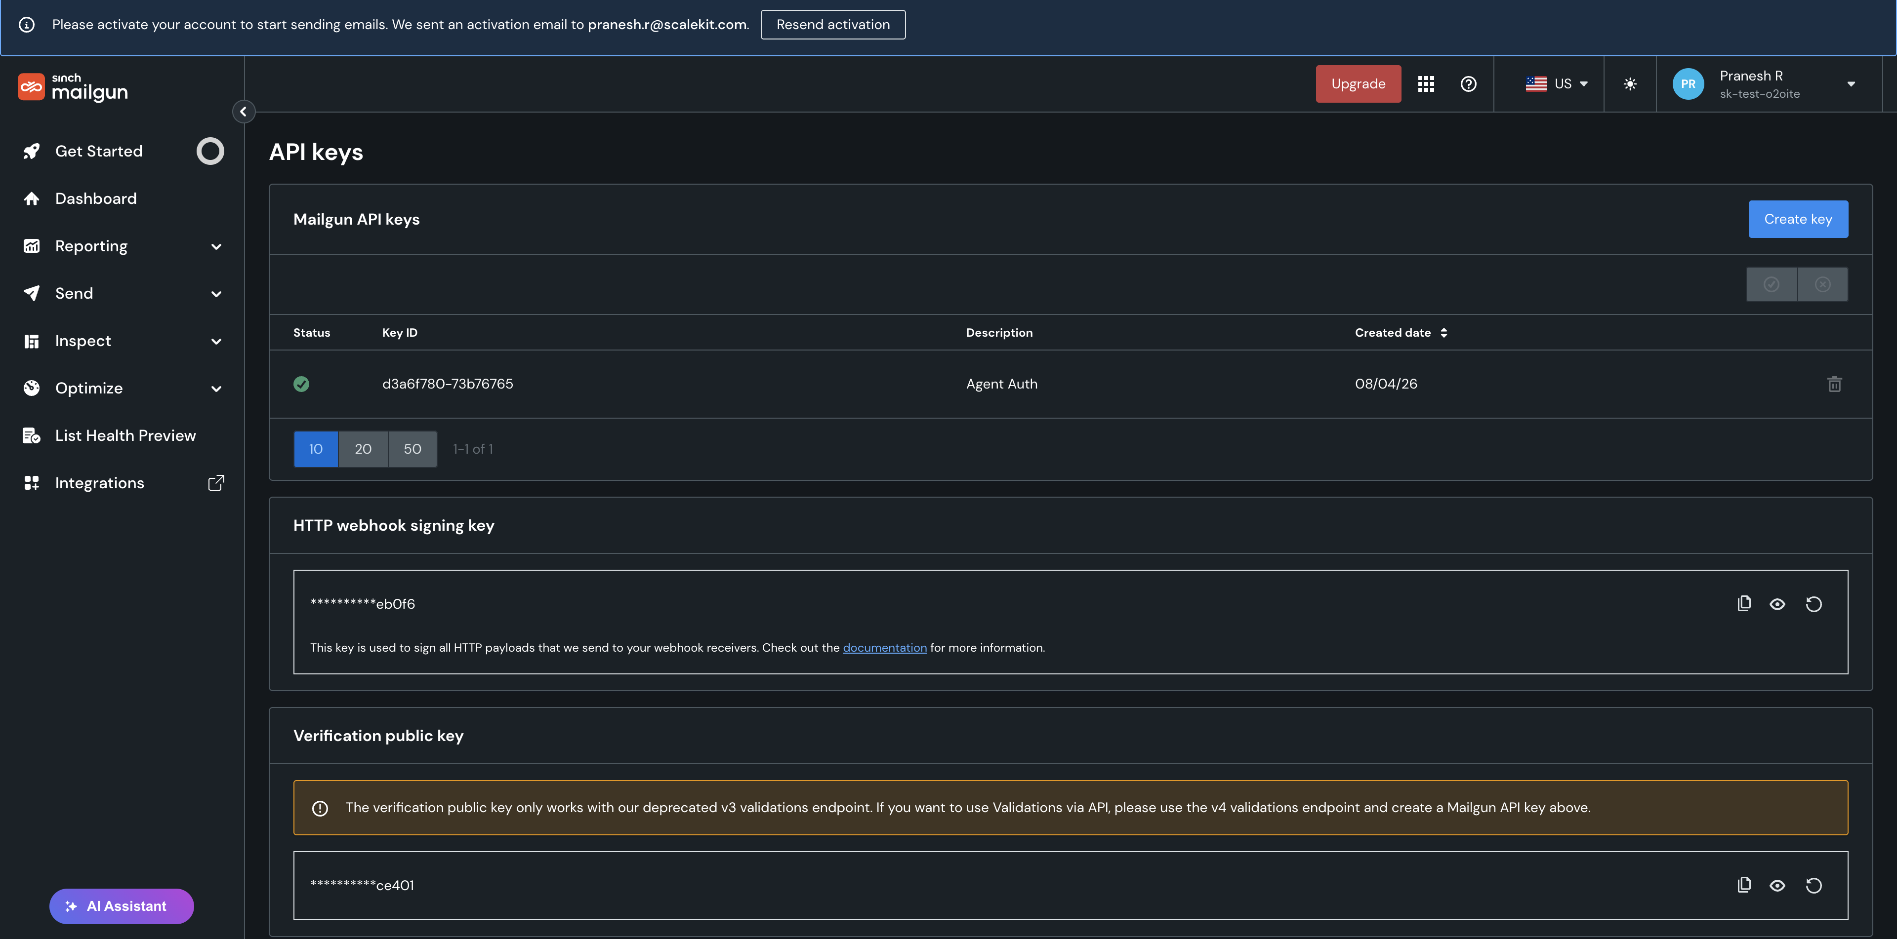Screen dimensions: 1897x939
Task: Click the activate keys checkmark icon button
Action: [x=1772, y=284]
